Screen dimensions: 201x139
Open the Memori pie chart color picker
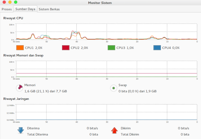click(x=19, y=88)
